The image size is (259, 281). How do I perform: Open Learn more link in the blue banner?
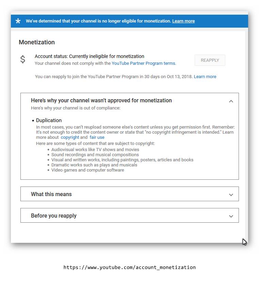point(183,21)
